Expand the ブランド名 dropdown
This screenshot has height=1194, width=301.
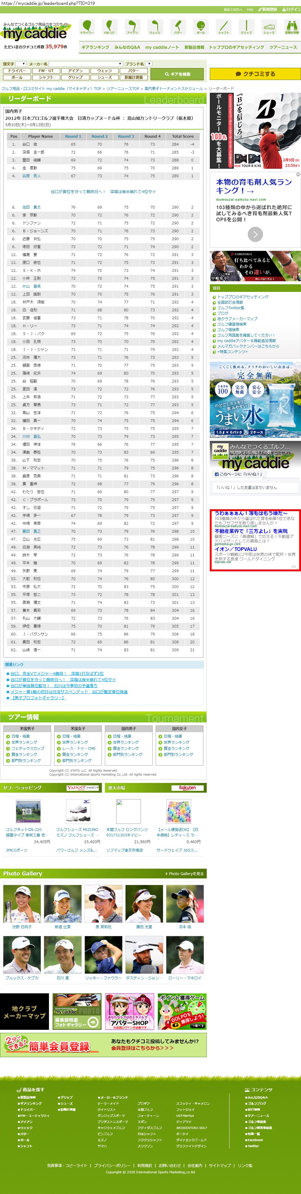point(149,64)
